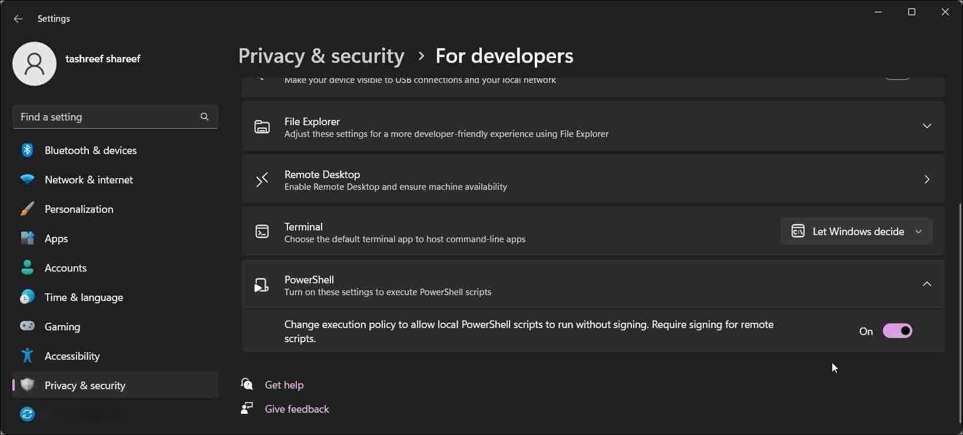Collapse the PowerShell section chevron
Image resolution: width=963 pixels, height=435 pixels.
(926, 284)
